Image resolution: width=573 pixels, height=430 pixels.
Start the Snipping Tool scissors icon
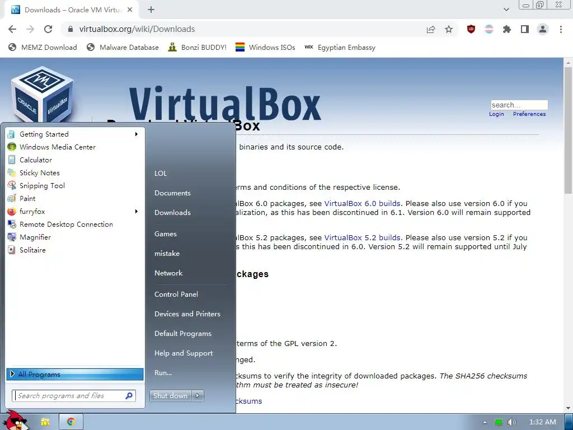point(12,185)
